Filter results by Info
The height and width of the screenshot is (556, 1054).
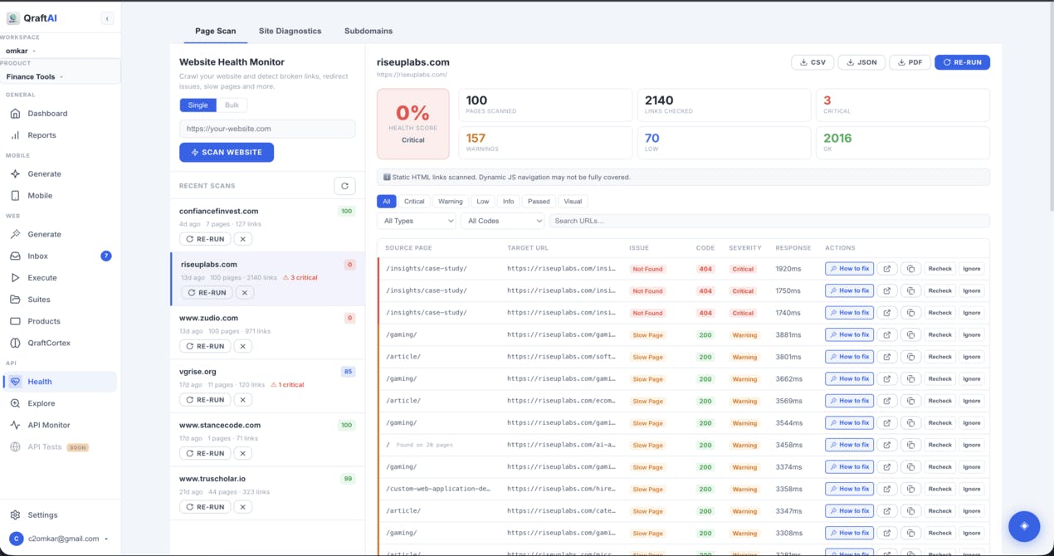509,202
